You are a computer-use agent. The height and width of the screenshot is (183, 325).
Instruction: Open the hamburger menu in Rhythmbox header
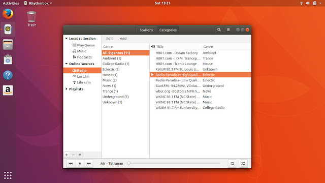(228, 30)
